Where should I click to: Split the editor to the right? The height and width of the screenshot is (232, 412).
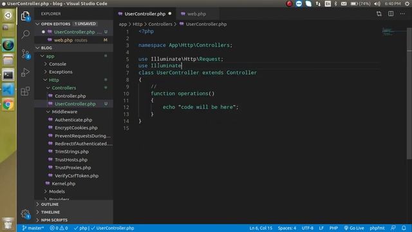391,14
